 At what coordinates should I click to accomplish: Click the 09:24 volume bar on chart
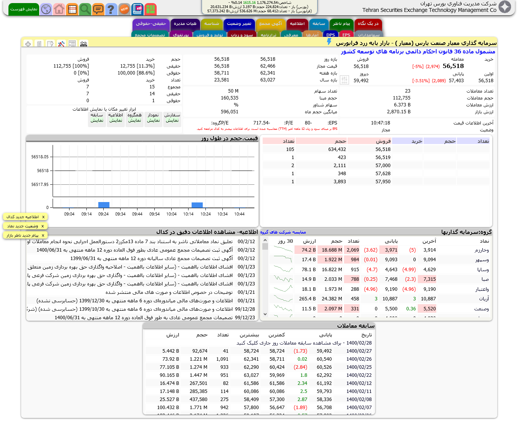tap(104, 205)
